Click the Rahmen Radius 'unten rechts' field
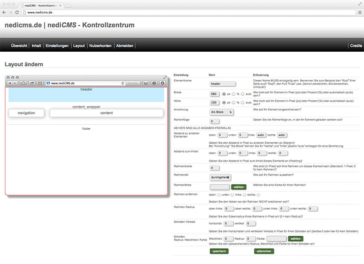The height and width of the screenshot is (264, 364). (x=313, y=209)
